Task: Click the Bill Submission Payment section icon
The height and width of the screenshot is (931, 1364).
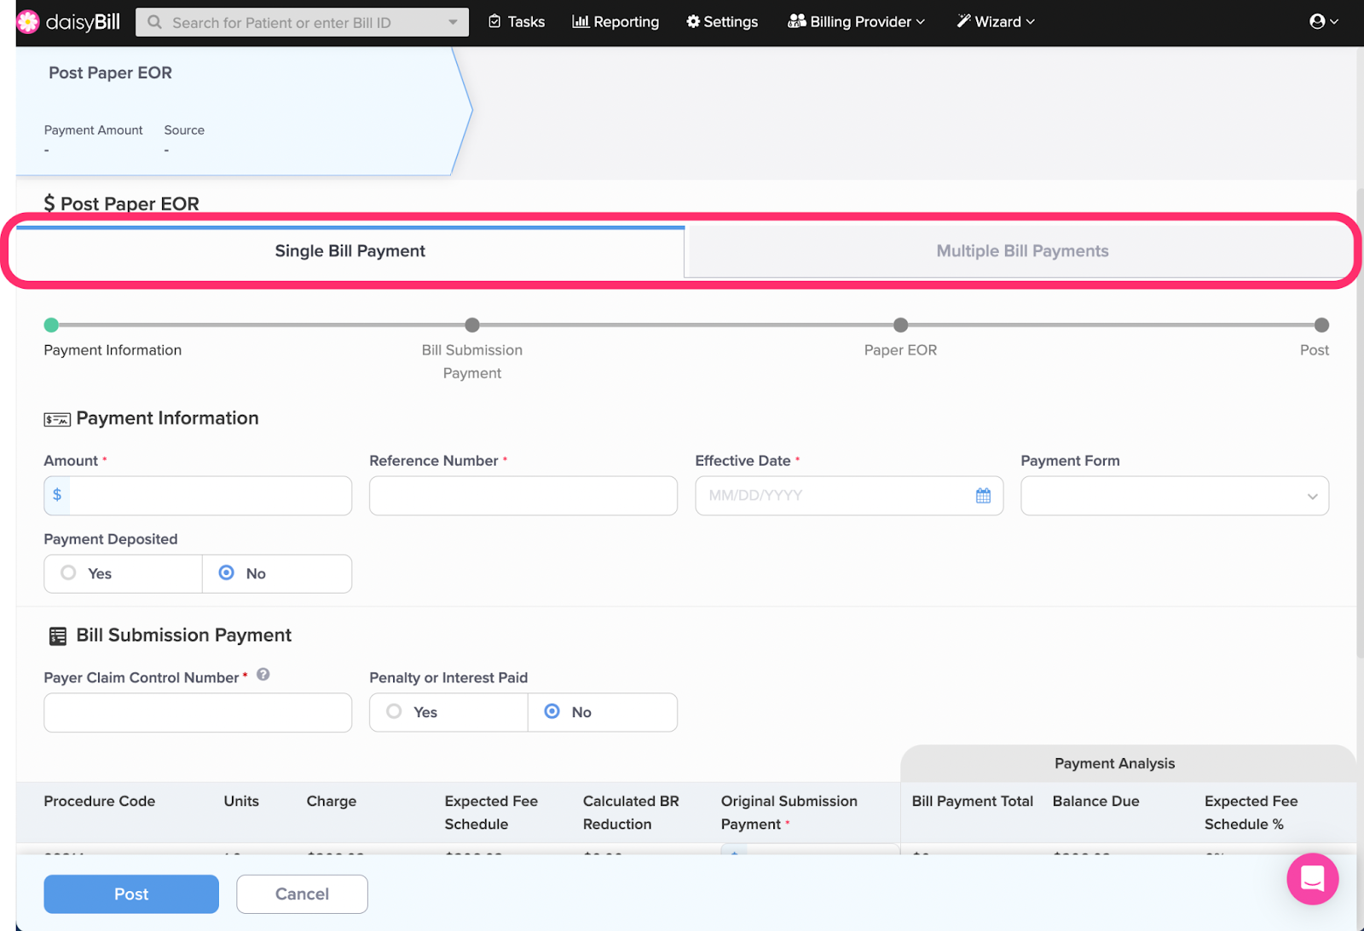Action: pos(58,636)
